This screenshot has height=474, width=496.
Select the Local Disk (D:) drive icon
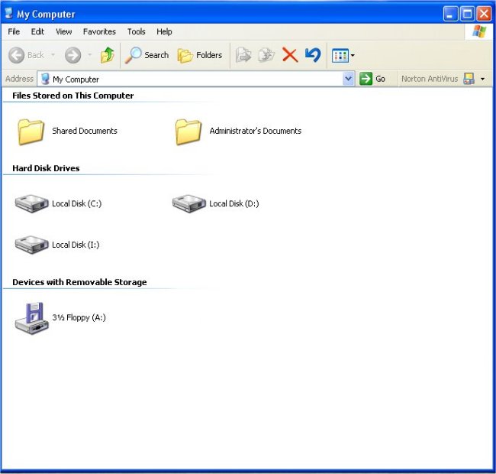click(x=188, y=203)
